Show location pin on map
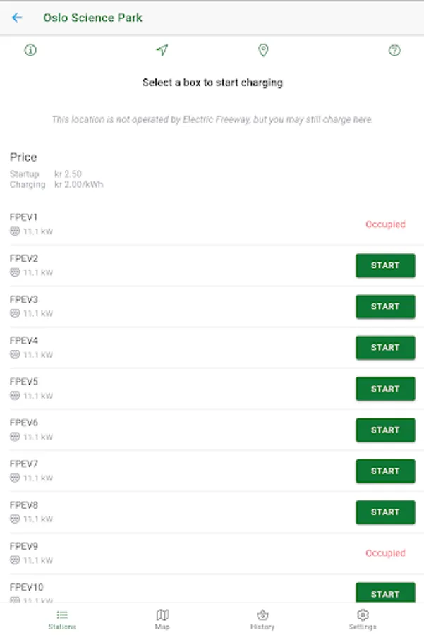 pos(263,50)
